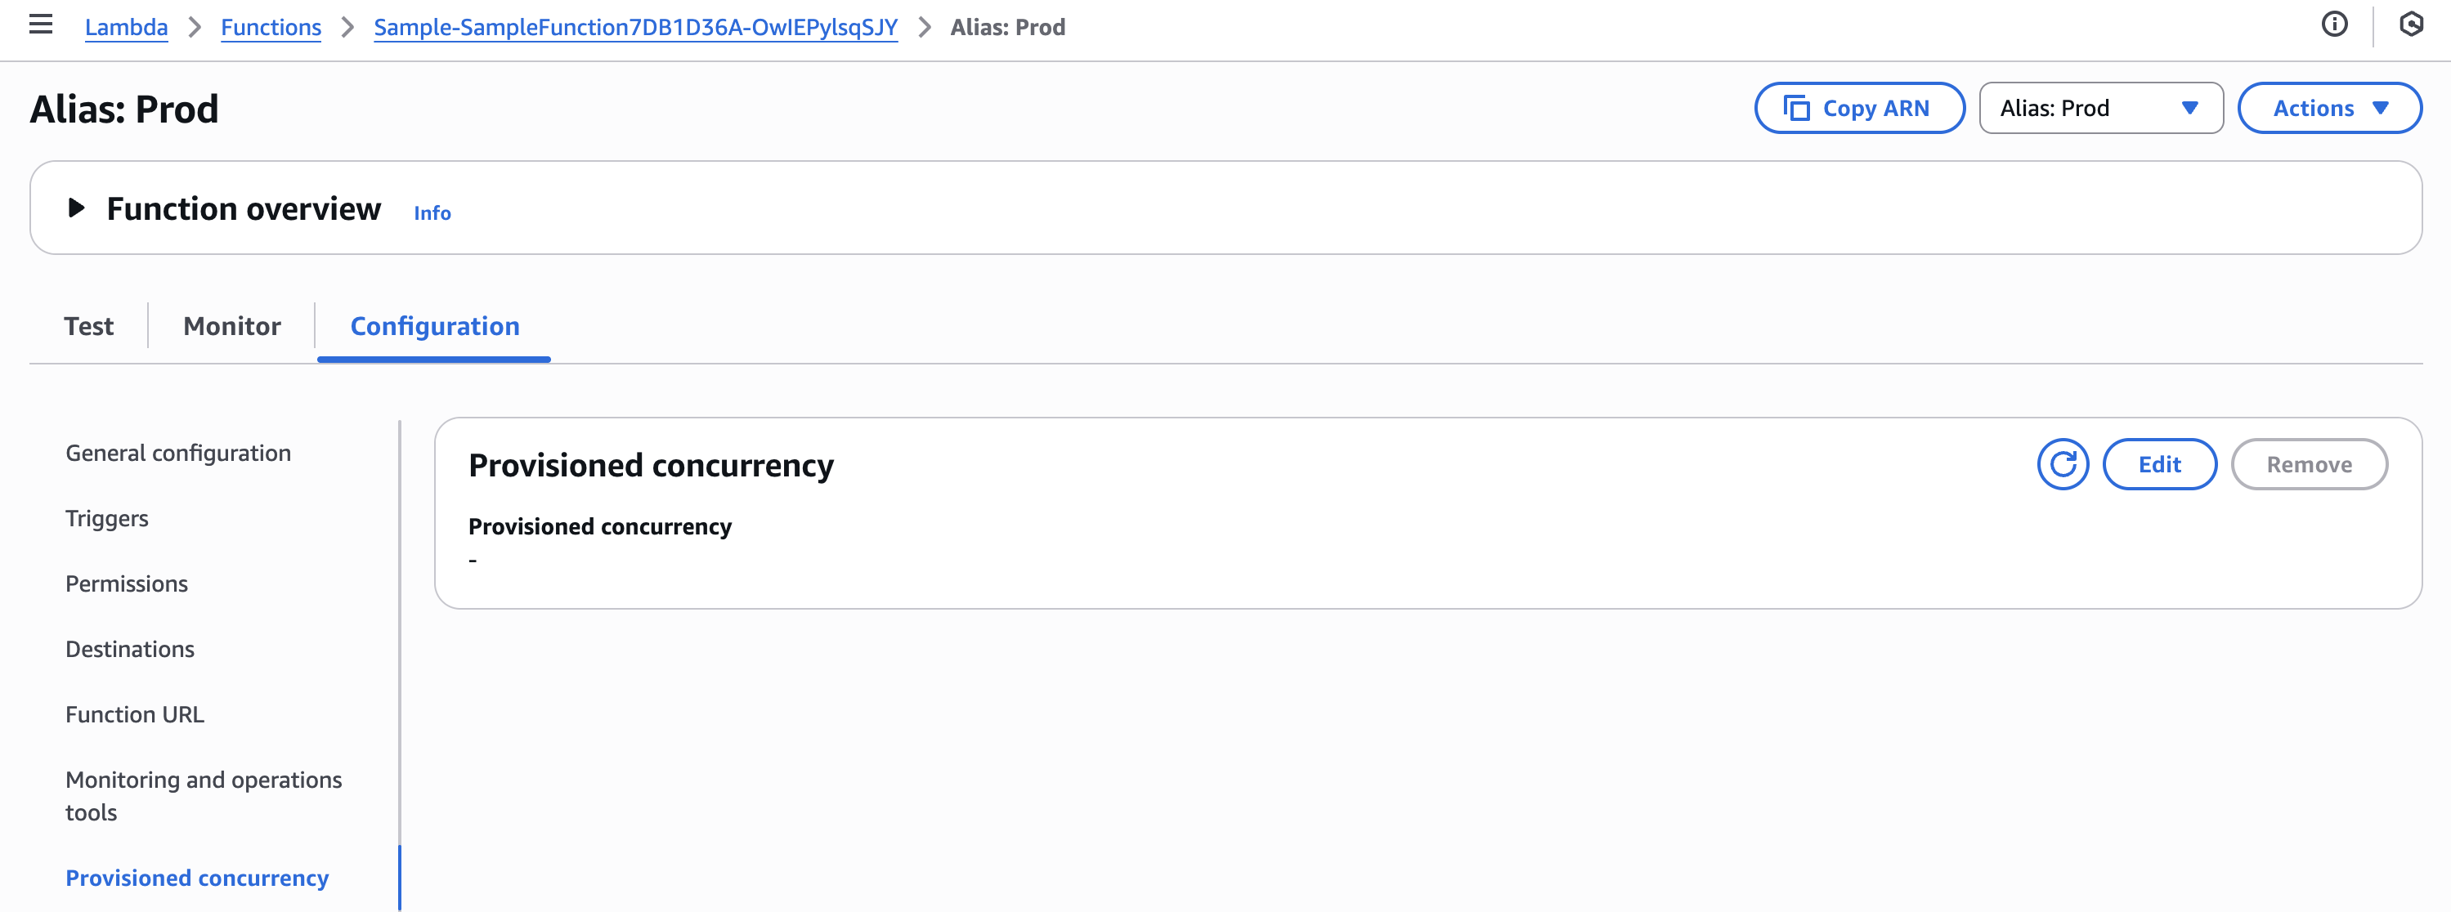The width and height of the screenshot is (2451, 912).
Task: Click Copy ARN button
Action: tap(1859, 109)
